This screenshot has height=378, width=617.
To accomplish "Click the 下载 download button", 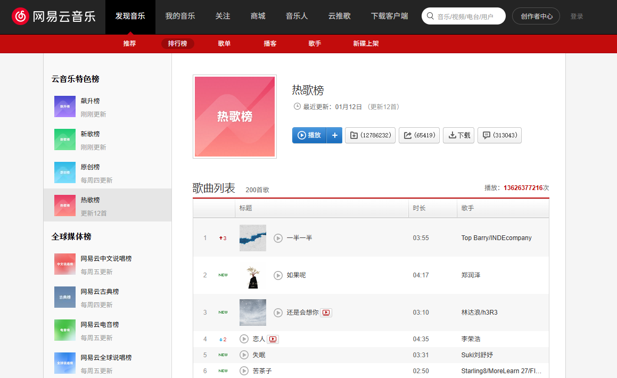I will 459,135.
